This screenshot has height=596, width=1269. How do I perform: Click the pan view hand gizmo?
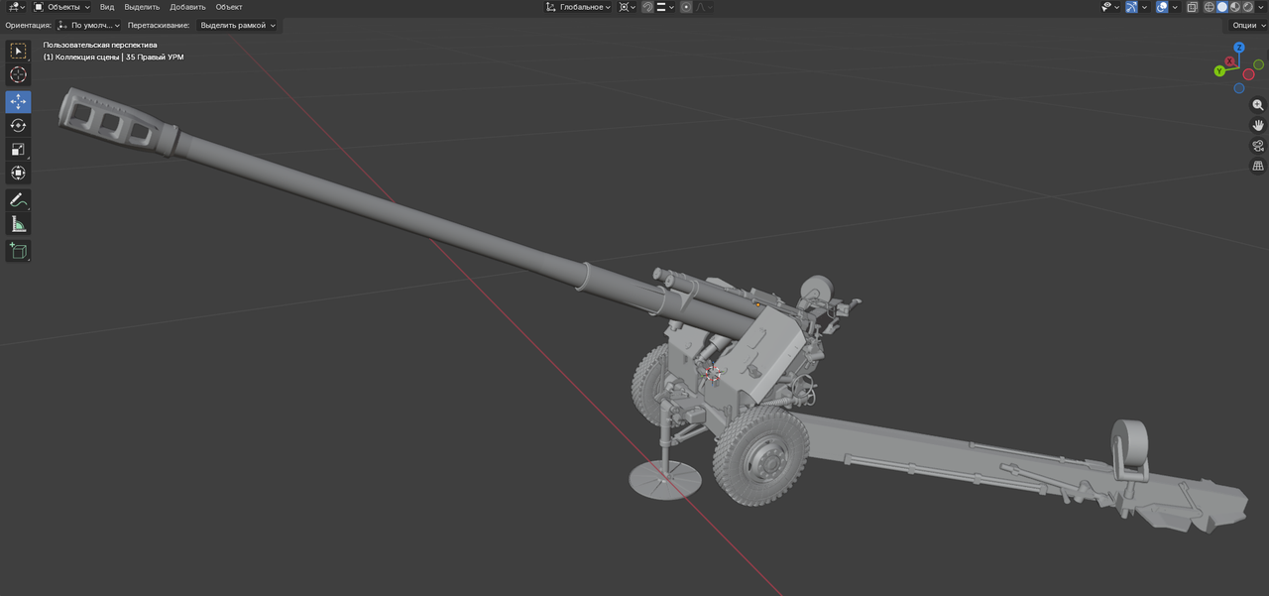tap(1258, 125)
